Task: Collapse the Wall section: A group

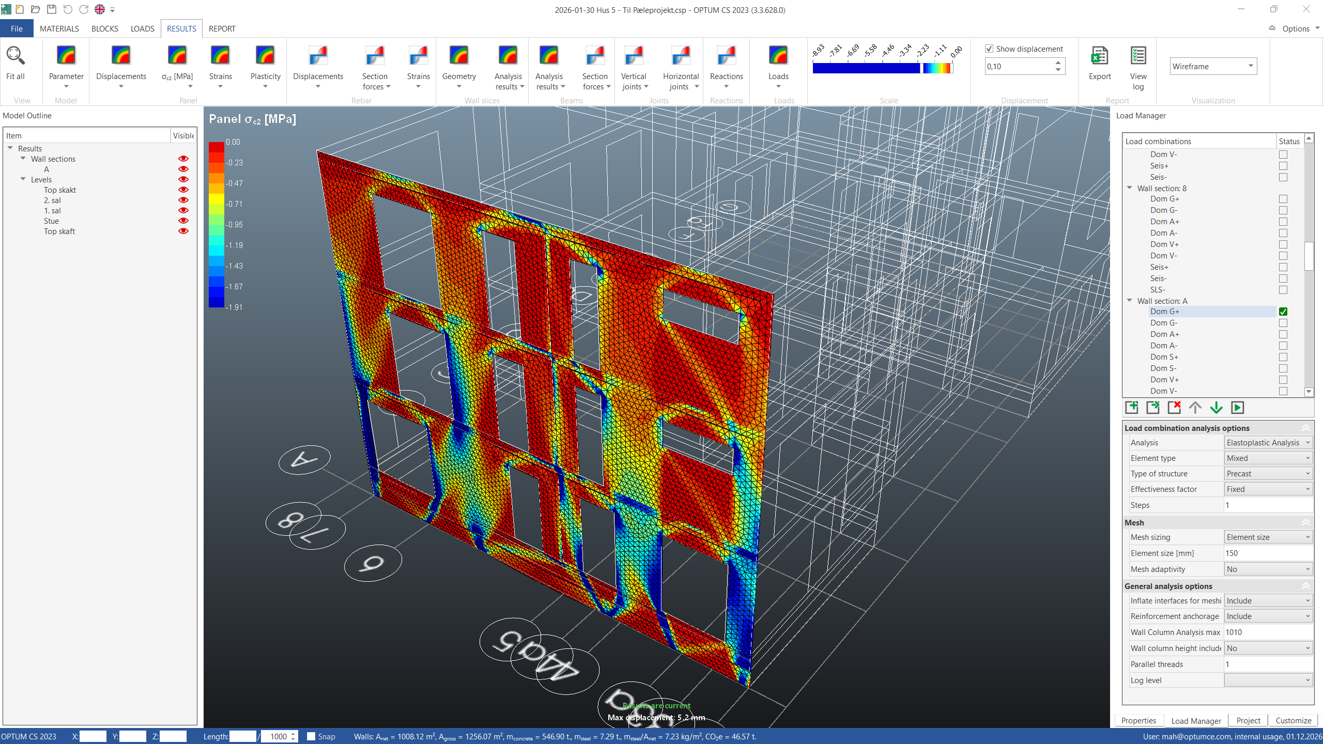Action: (x=1130, y=301)
